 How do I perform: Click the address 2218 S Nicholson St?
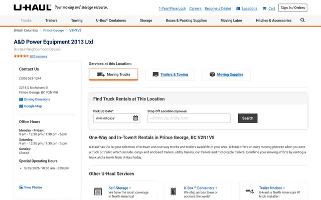click(34, 88)
